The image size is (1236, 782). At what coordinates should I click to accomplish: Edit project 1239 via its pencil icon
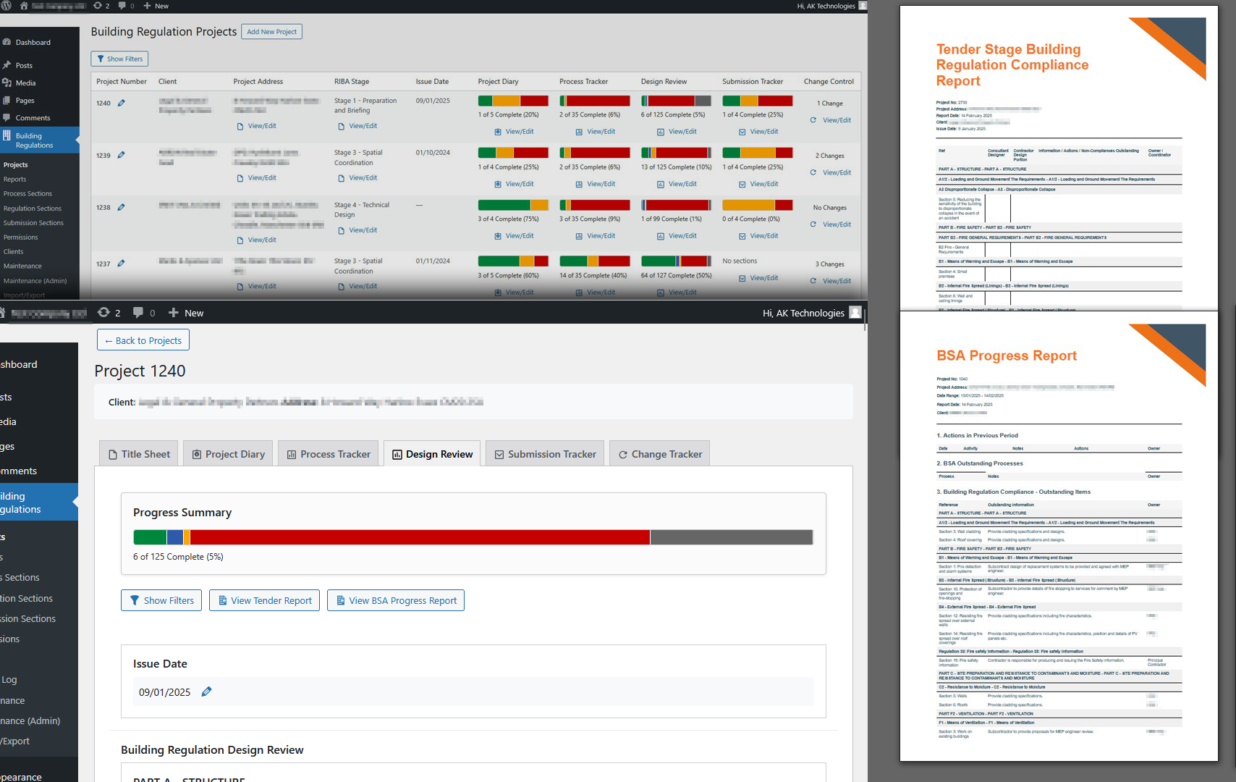pos(122,155)
